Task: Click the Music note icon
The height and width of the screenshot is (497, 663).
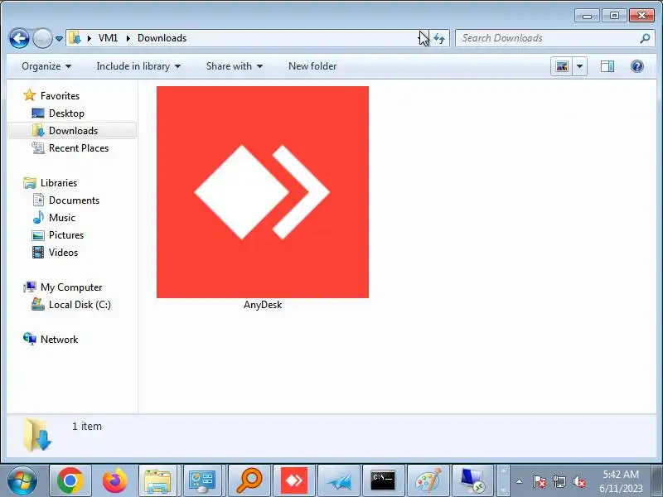Action: 38,217
